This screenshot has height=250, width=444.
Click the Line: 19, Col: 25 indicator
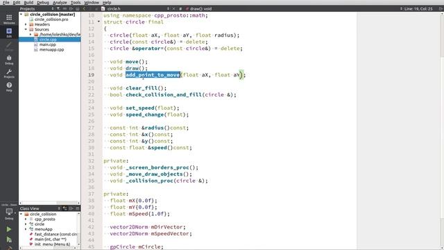[x=418, y=9]
